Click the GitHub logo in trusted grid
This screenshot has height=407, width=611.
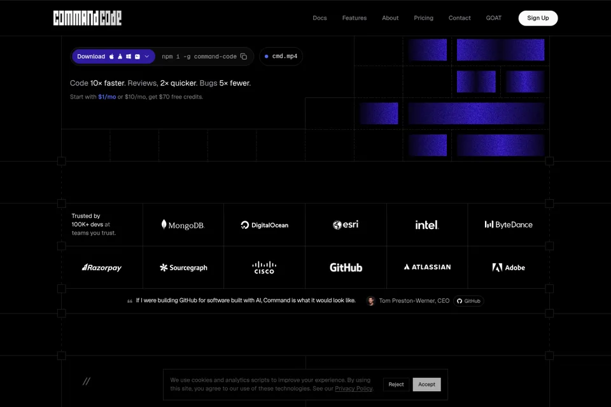346,268
